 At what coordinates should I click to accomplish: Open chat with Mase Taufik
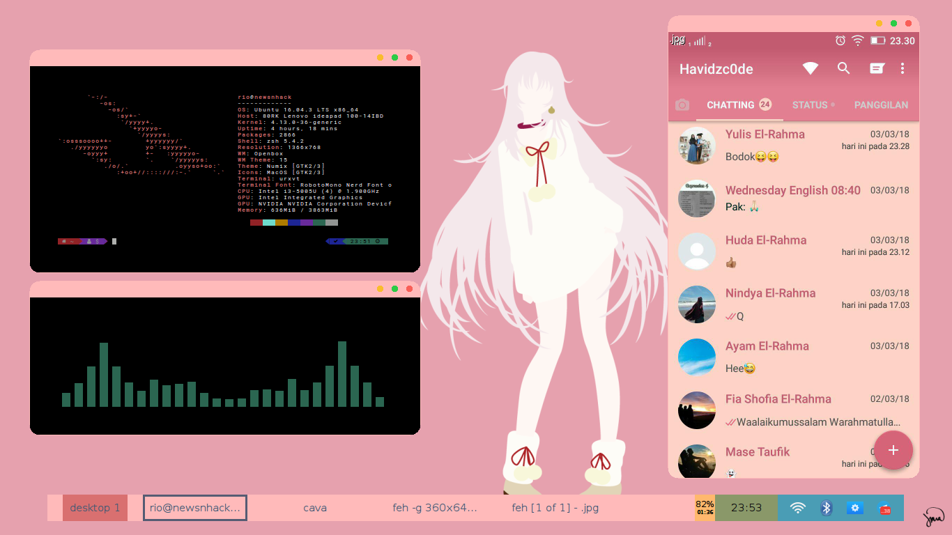[x=794, y=458]
